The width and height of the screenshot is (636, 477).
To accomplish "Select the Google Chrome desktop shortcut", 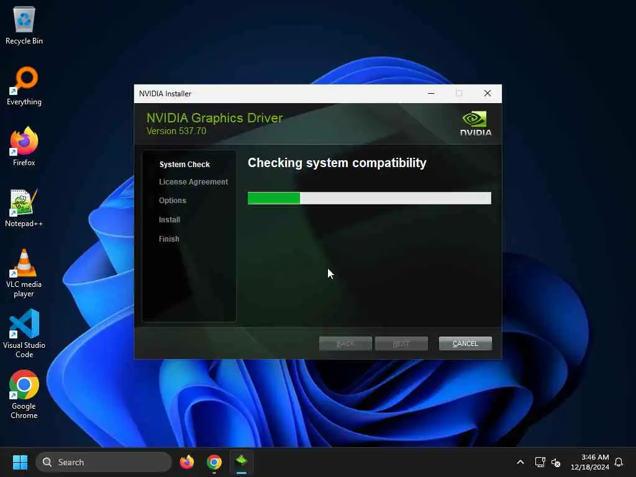I will (x=24, y=394).
